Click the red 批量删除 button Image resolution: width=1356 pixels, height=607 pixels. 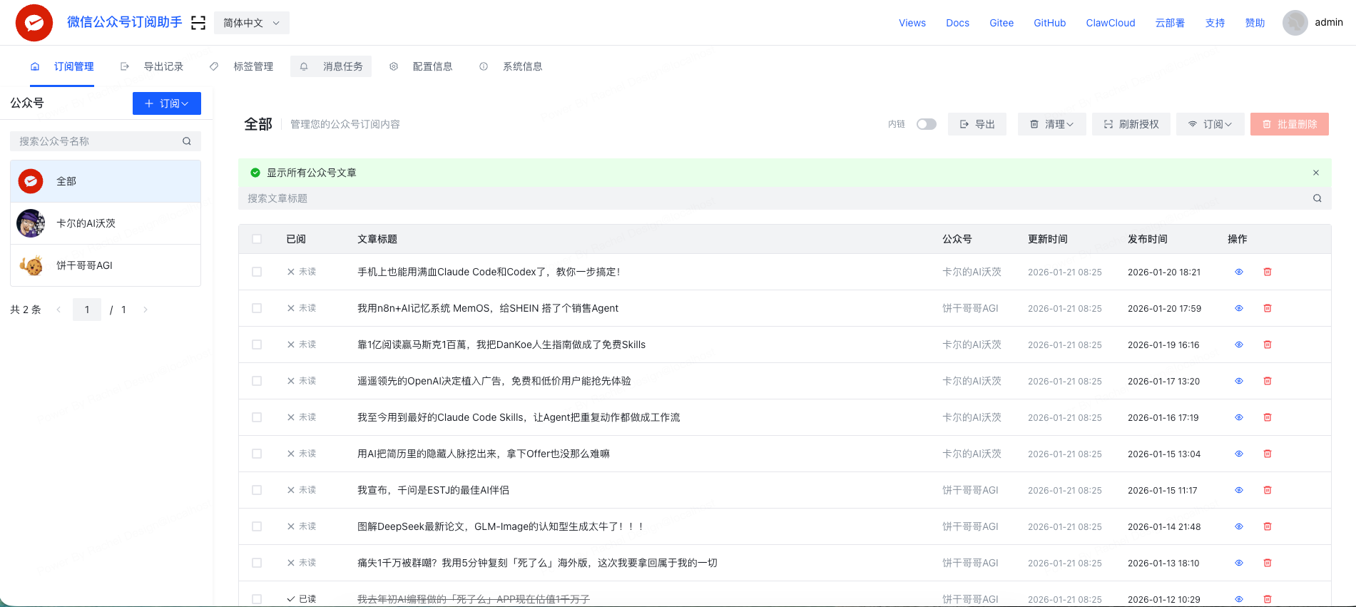point(1290,124)
